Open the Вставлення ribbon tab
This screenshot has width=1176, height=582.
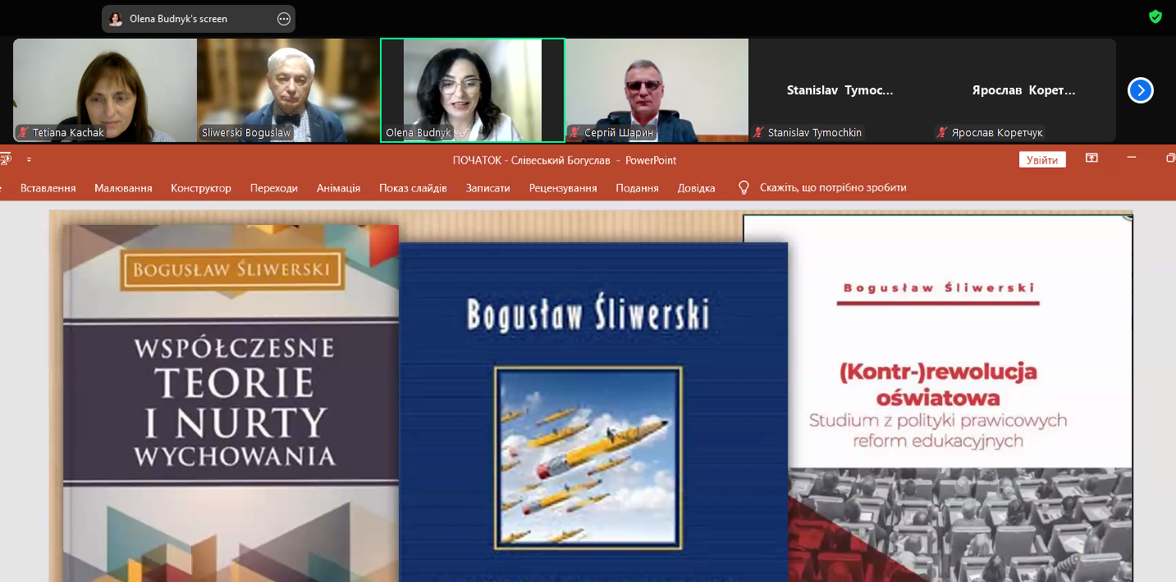(x=48, y=188)
